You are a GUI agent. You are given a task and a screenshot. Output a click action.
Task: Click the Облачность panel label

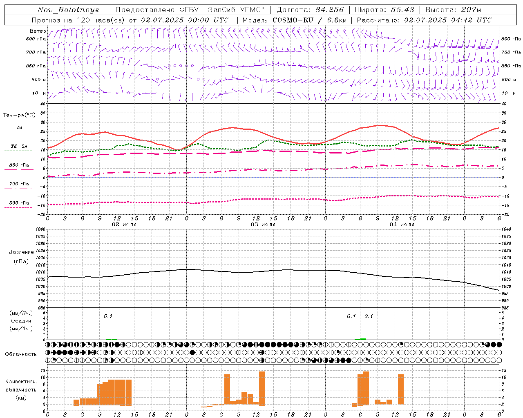pyautogui.click(x=21, y=354)
